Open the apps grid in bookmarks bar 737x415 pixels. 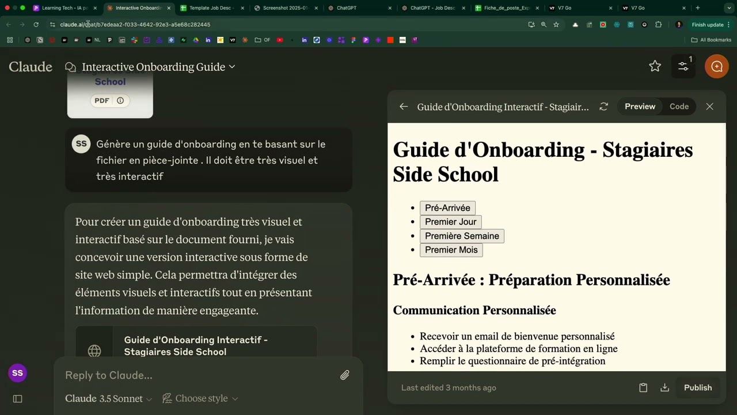pos(10,40)
